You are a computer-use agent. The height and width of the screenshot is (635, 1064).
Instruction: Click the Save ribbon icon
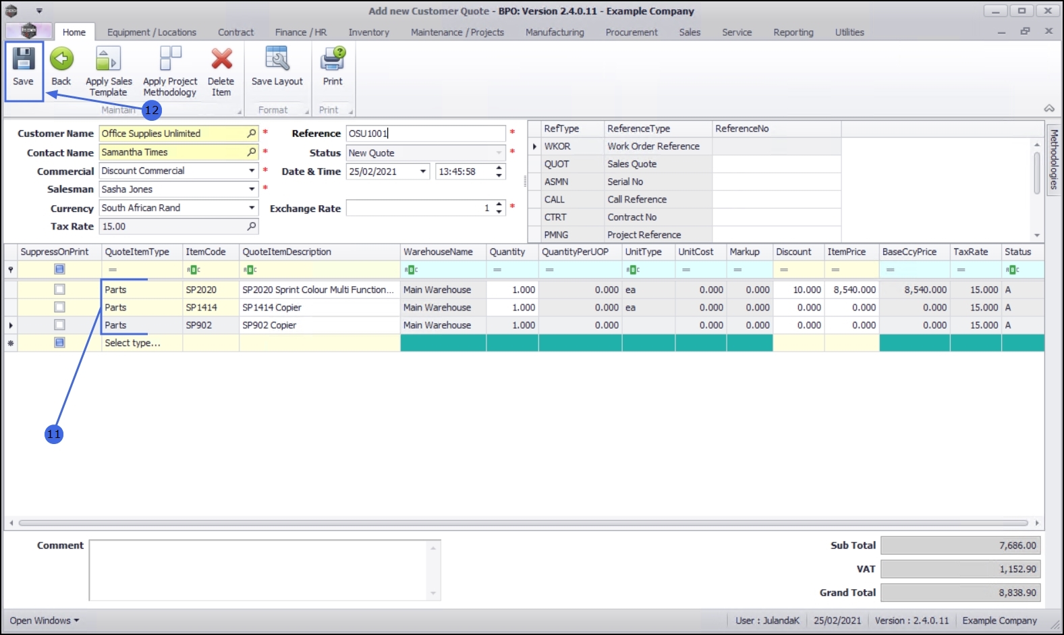coord(24,59)
